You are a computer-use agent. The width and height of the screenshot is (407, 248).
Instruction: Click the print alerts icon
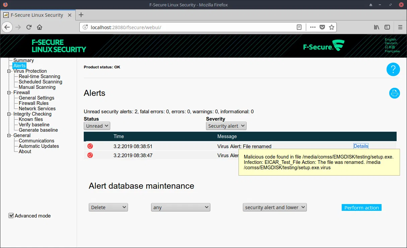pos(395,93)
